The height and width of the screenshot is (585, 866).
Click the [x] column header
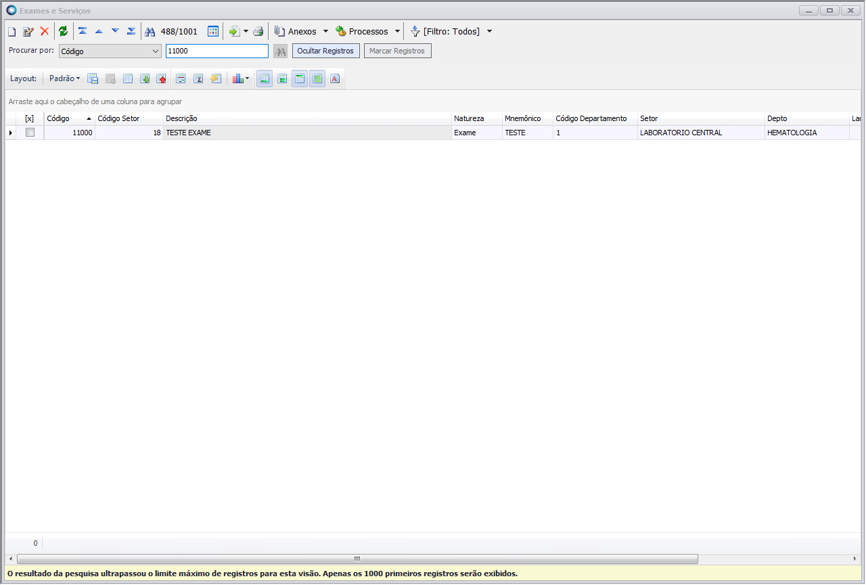coord(30,119)
